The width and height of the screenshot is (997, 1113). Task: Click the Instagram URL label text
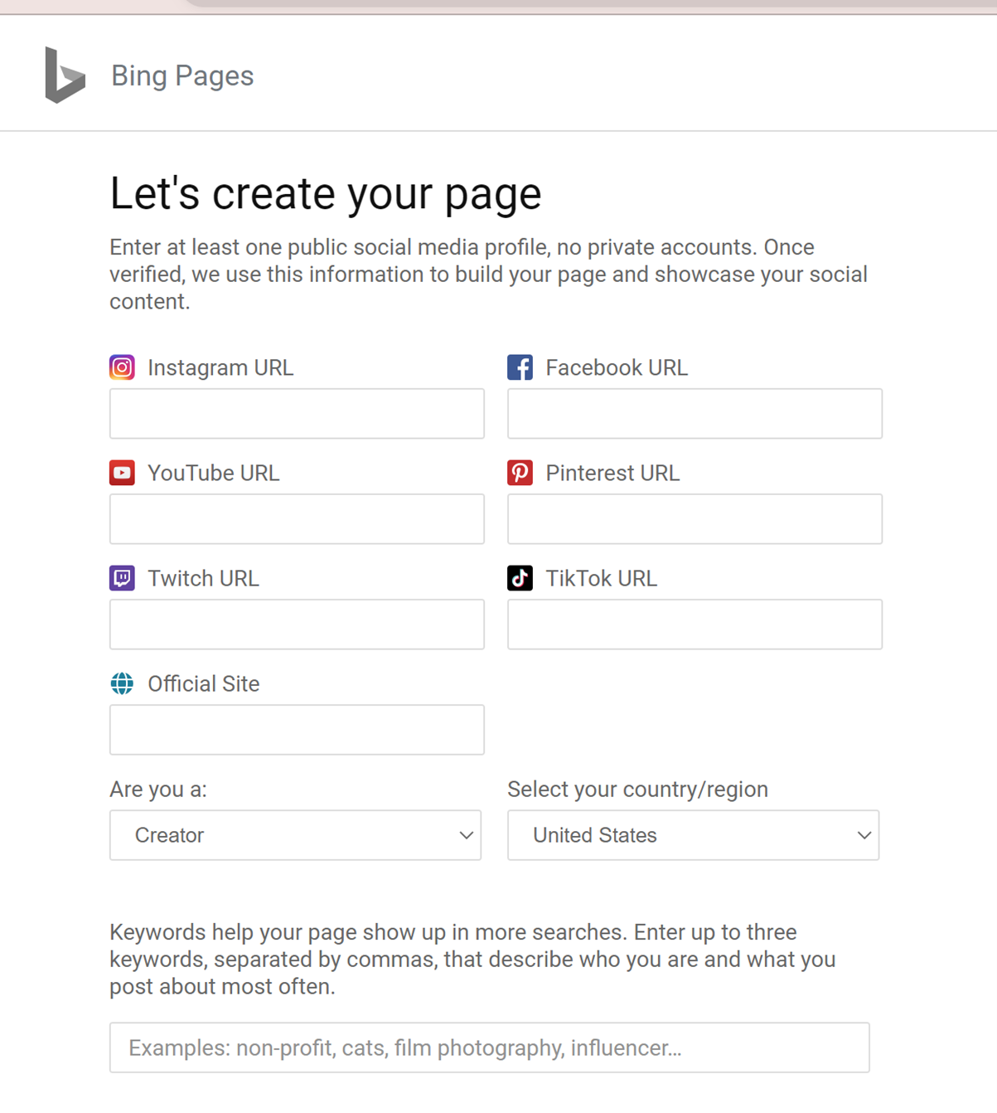coord(220,367)
